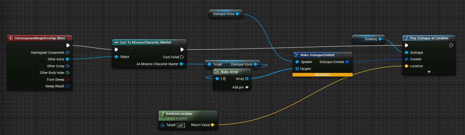Expand the Play Dialogue at Location node
The image size is (465, 135).
(429, 72)
